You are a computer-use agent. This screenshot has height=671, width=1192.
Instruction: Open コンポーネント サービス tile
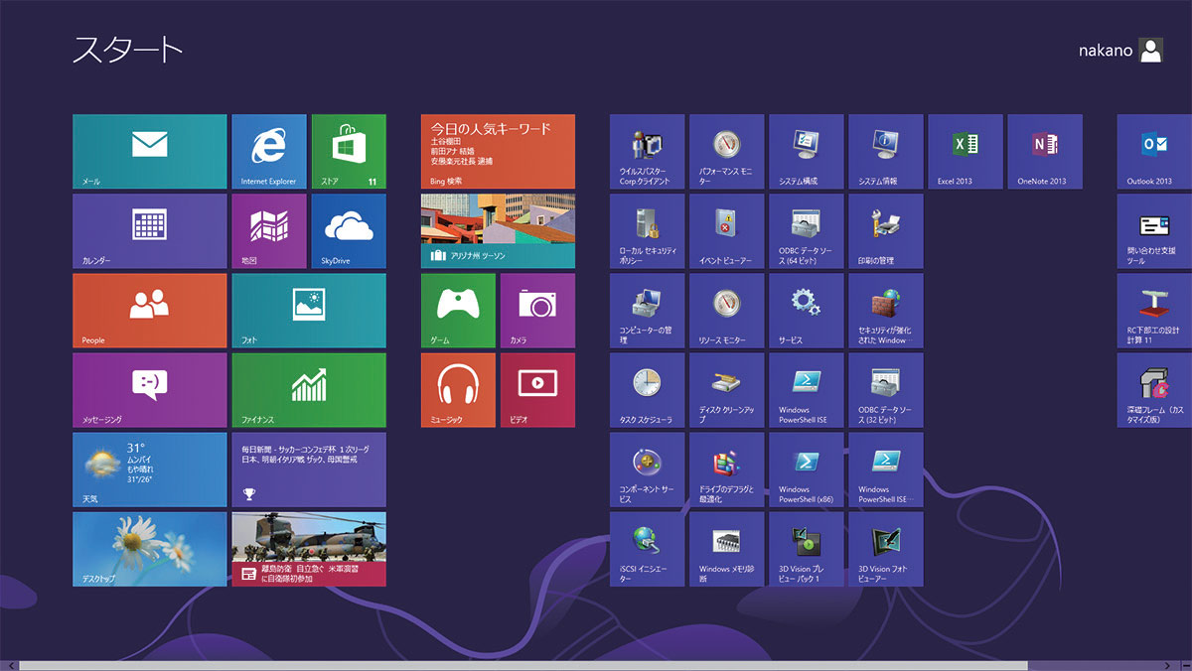(648, 469)
